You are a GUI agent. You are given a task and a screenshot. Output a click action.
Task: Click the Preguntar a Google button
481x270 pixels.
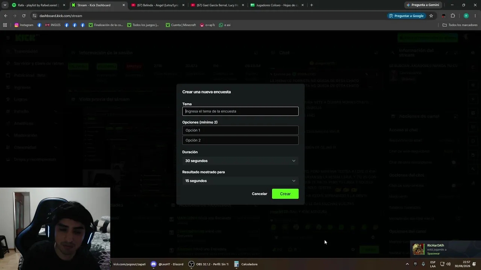point(406,16)
